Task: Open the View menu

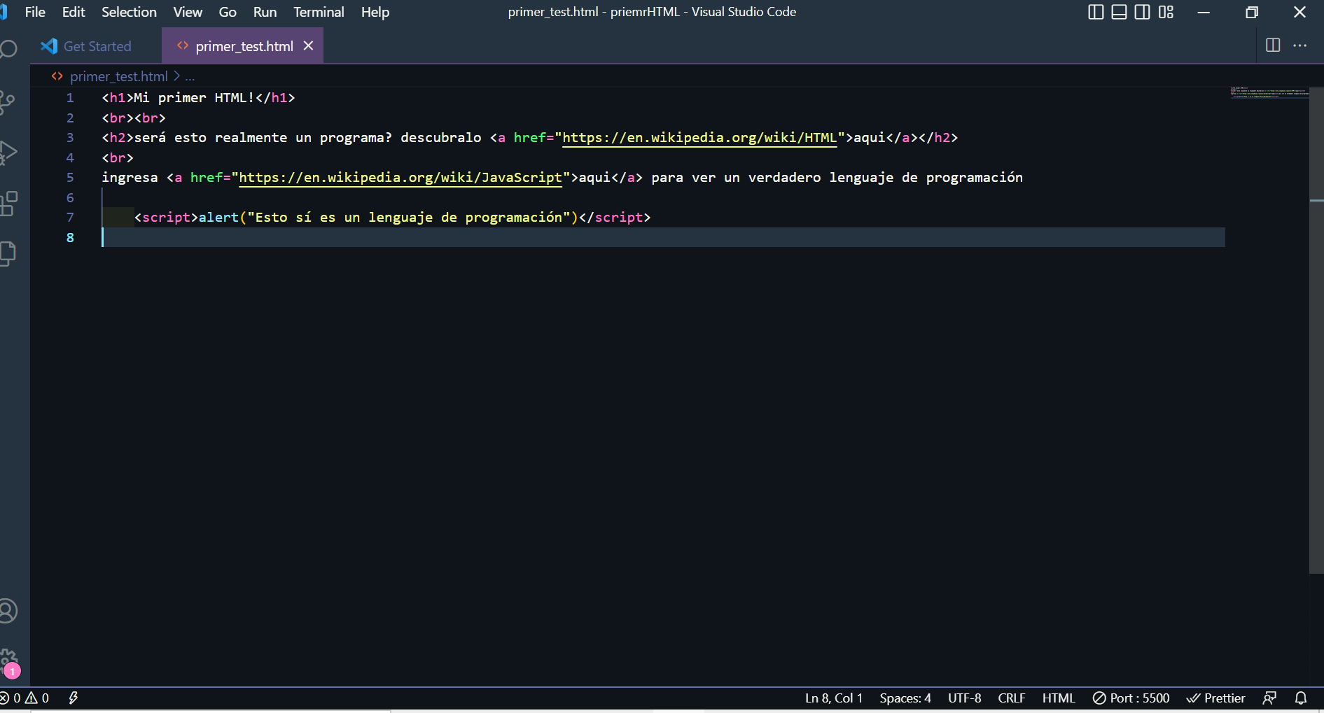Action: (188, 12)
